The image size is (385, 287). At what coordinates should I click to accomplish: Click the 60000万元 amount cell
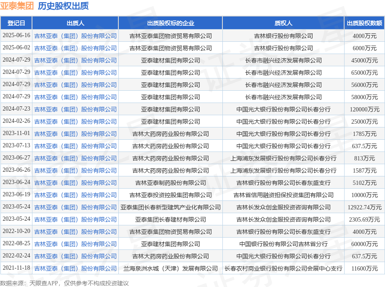(364, 244)
